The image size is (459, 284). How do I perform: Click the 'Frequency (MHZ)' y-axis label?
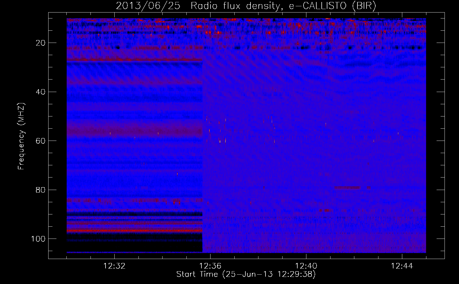pos(21,136)
